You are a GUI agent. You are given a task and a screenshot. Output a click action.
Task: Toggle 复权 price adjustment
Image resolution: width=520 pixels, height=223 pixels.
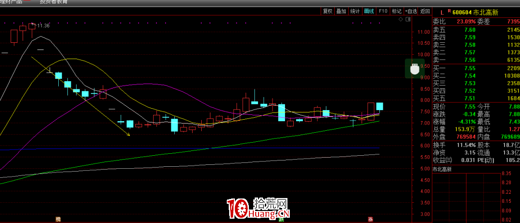click(327, 11)
